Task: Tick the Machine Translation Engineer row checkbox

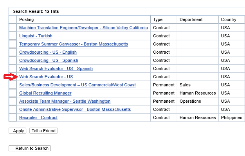Action: (x=13, y=28)
